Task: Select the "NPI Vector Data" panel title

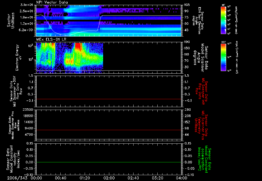Action: (52, 2)
